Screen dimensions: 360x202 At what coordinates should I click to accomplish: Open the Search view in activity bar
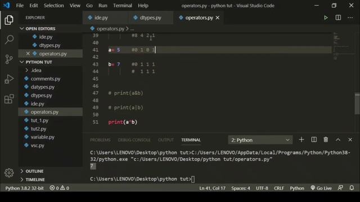point(9,39)
